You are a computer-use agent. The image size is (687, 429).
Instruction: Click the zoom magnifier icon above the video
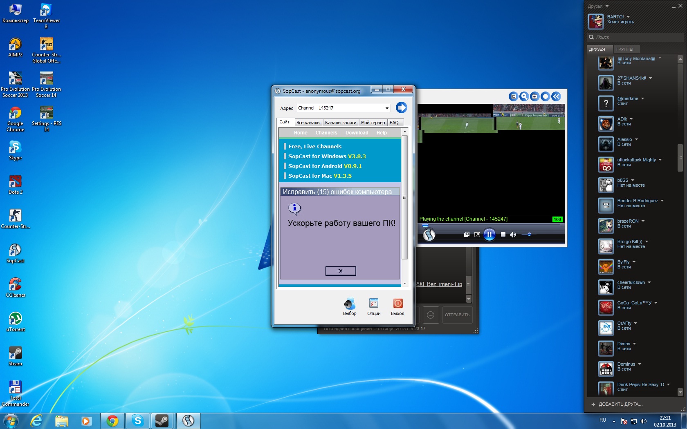click(524, 96)
